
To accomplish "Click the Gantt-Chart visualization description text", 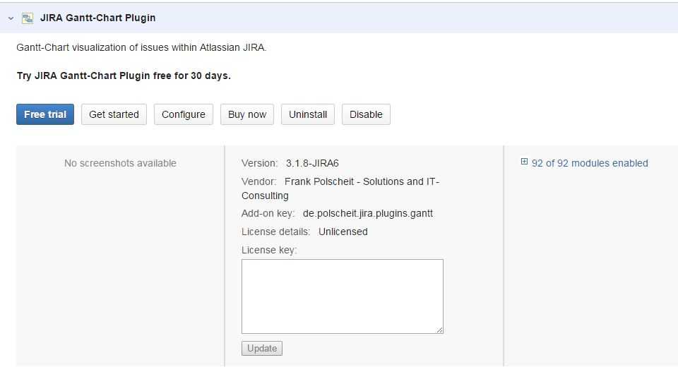I will pos(141,47).
